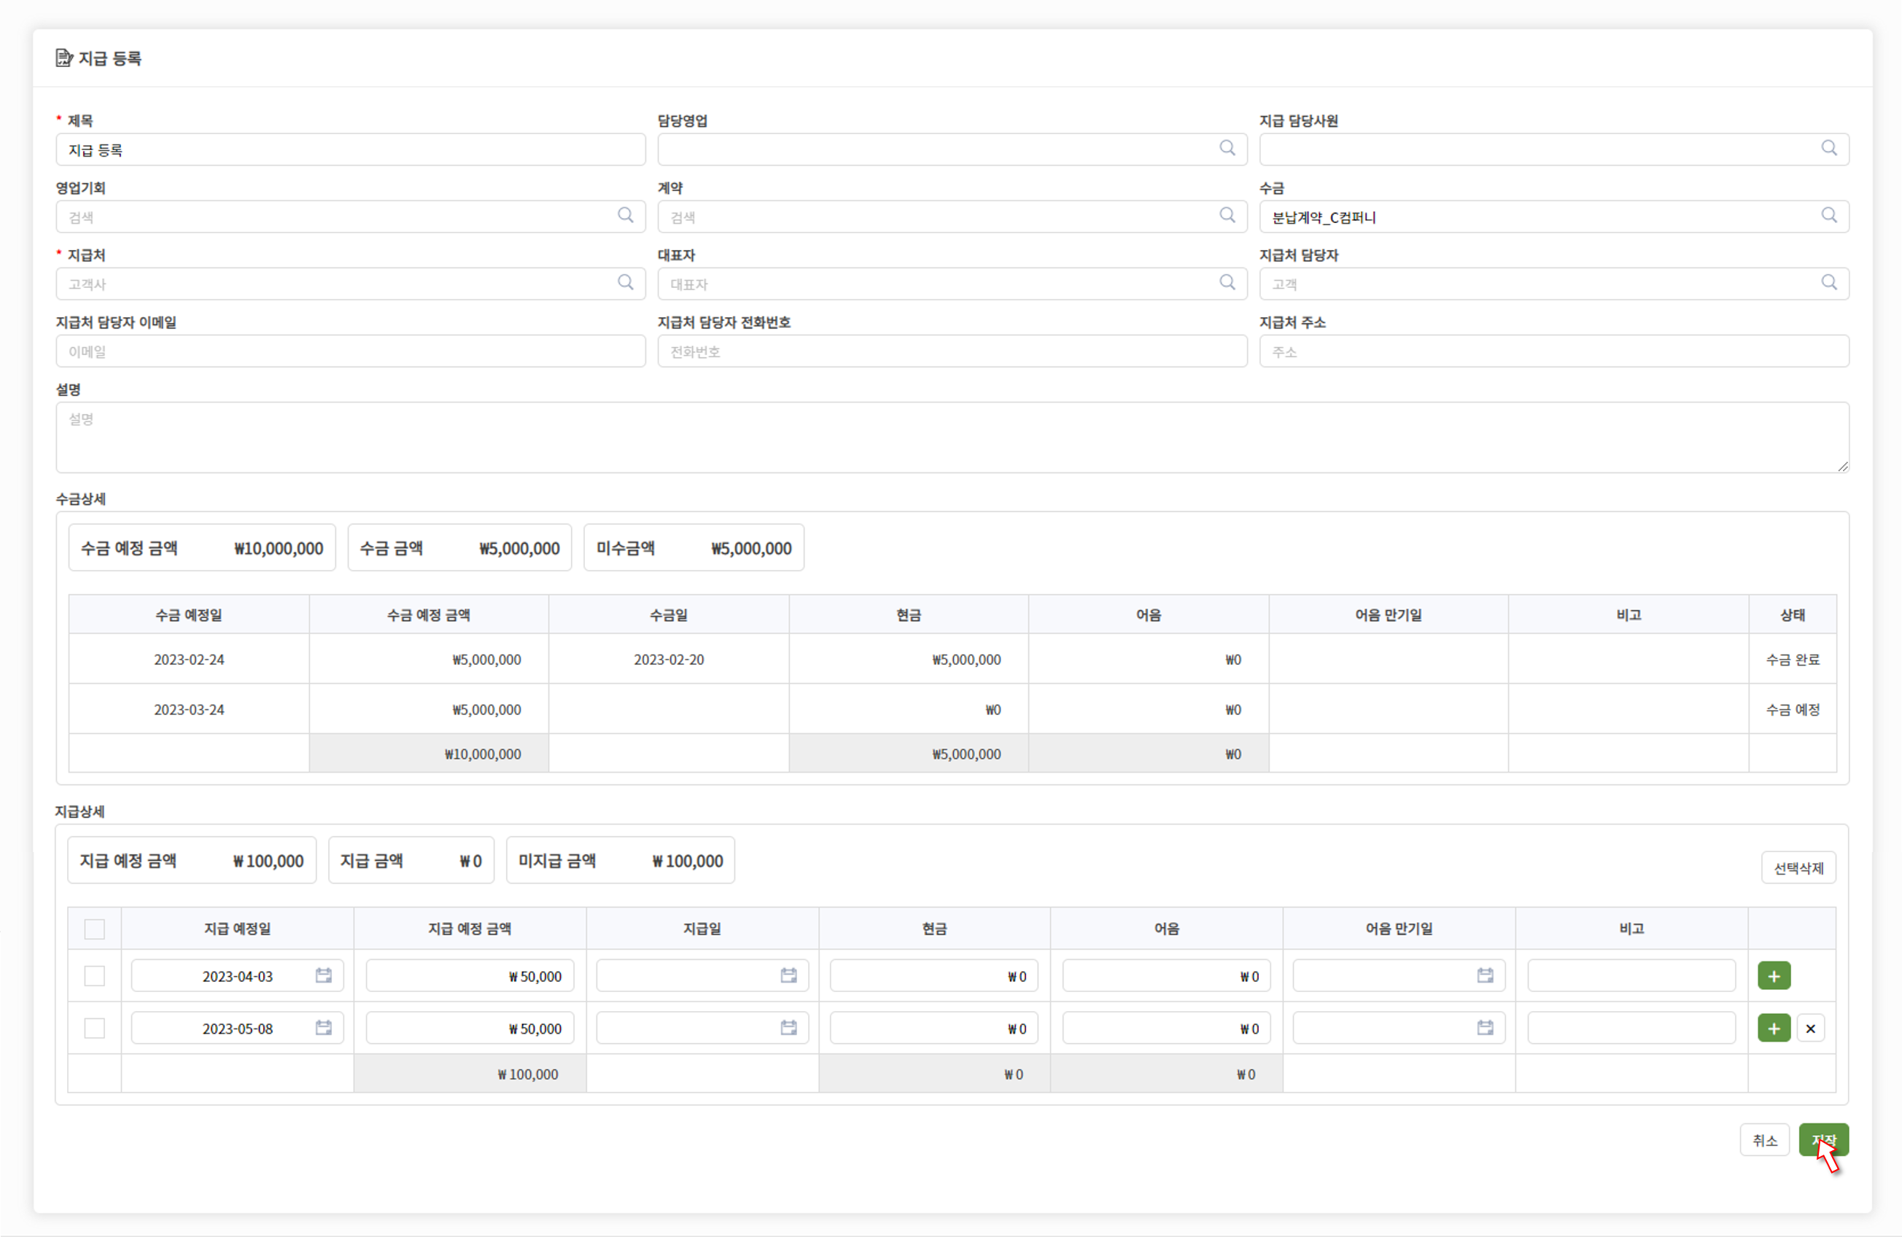The image size is (1902, 1237).
Task: Click search icon in 지급 담당사원 field
Action: [x=1828, y=148]
